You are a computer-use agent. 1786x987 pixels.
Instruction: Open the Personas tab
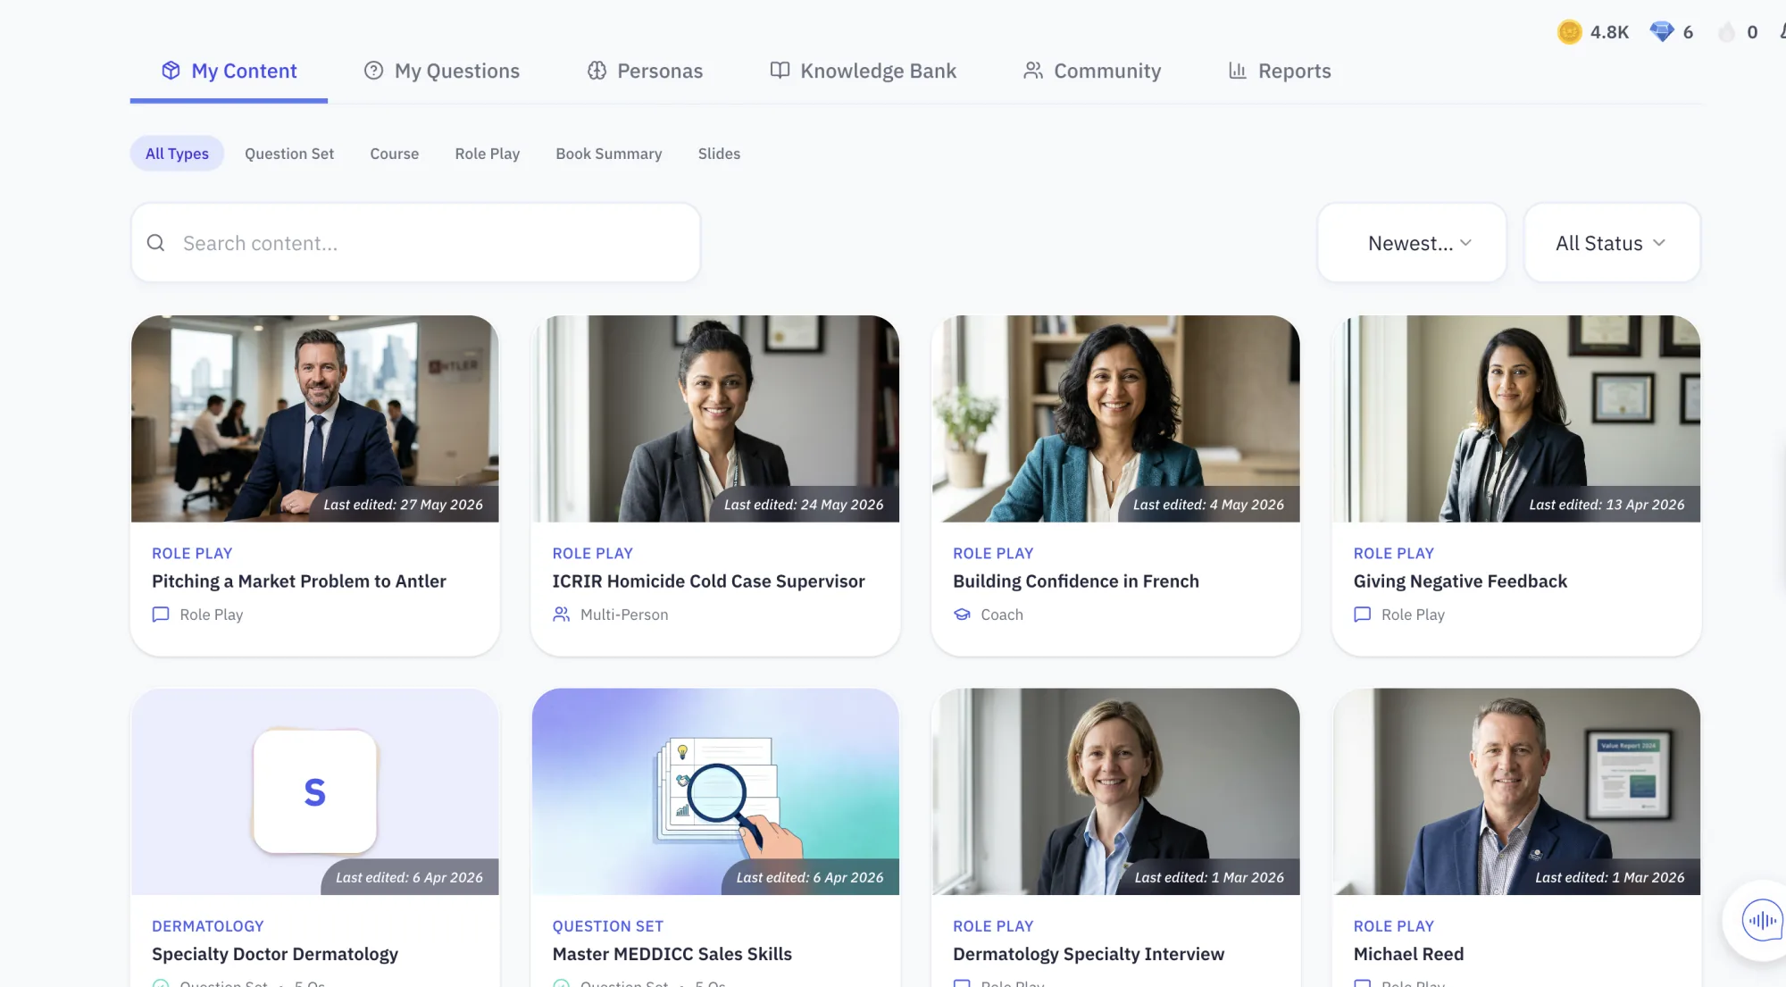(x=645, y=71)
